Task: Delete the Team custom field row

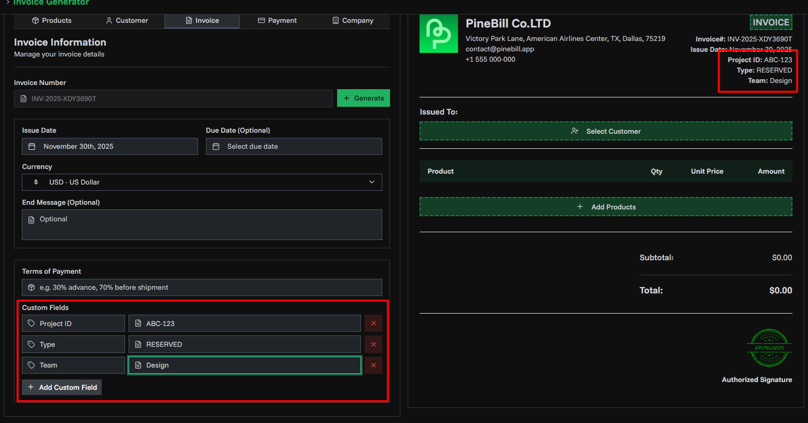Action: coord(373,365)
